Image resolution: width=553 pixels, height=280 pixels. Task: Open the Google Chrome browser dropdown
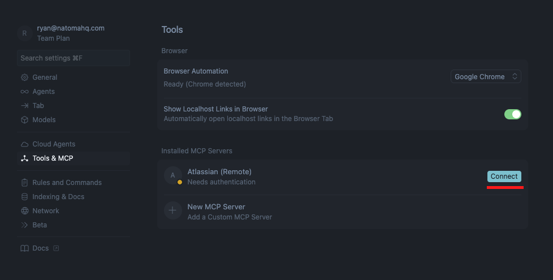tap(486, 76)
